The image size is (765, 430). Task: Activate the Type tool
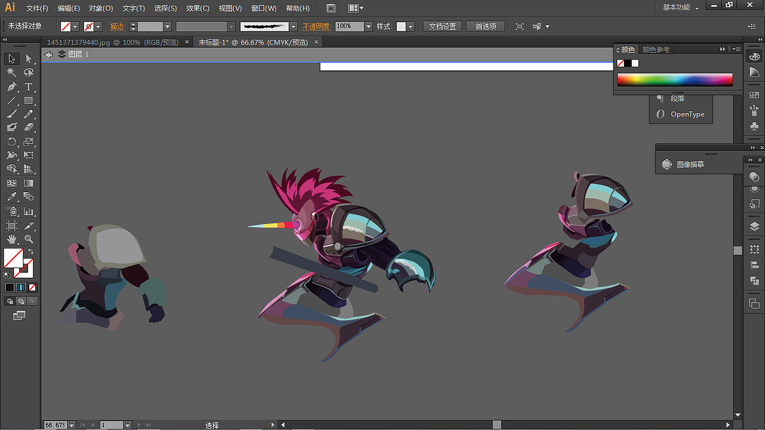pos(29,87)
